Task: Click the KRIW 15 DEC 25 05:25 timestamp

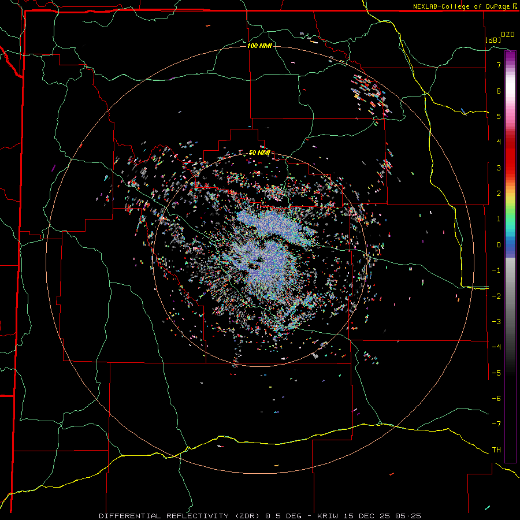Action: click(x=369, y=516)
